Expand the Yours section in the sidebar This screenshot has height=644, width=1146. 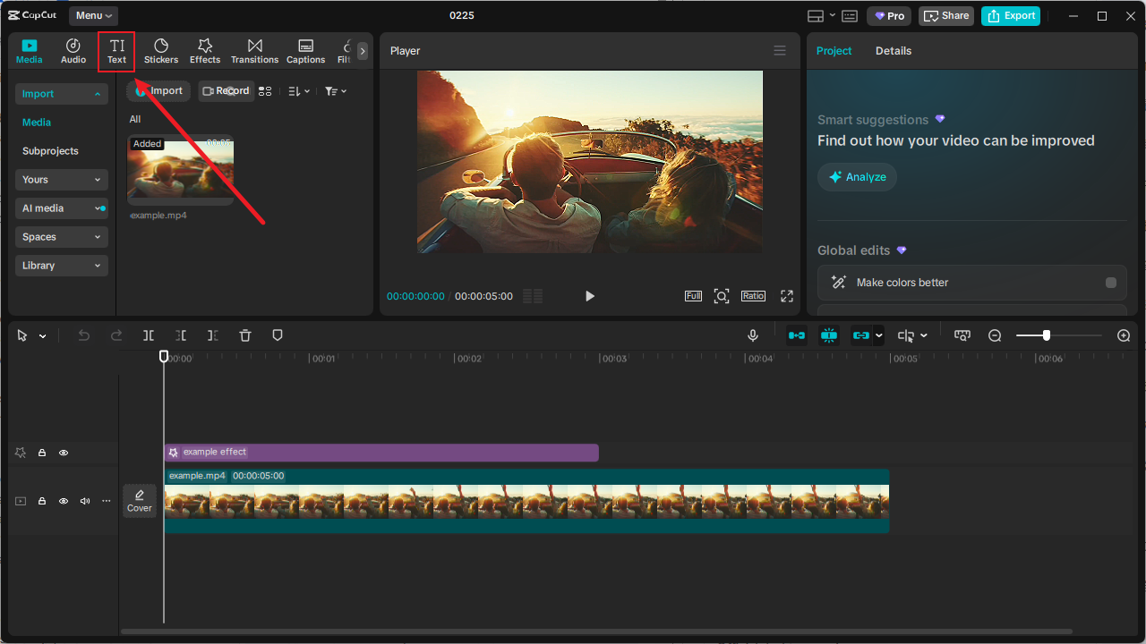[61, 179]
